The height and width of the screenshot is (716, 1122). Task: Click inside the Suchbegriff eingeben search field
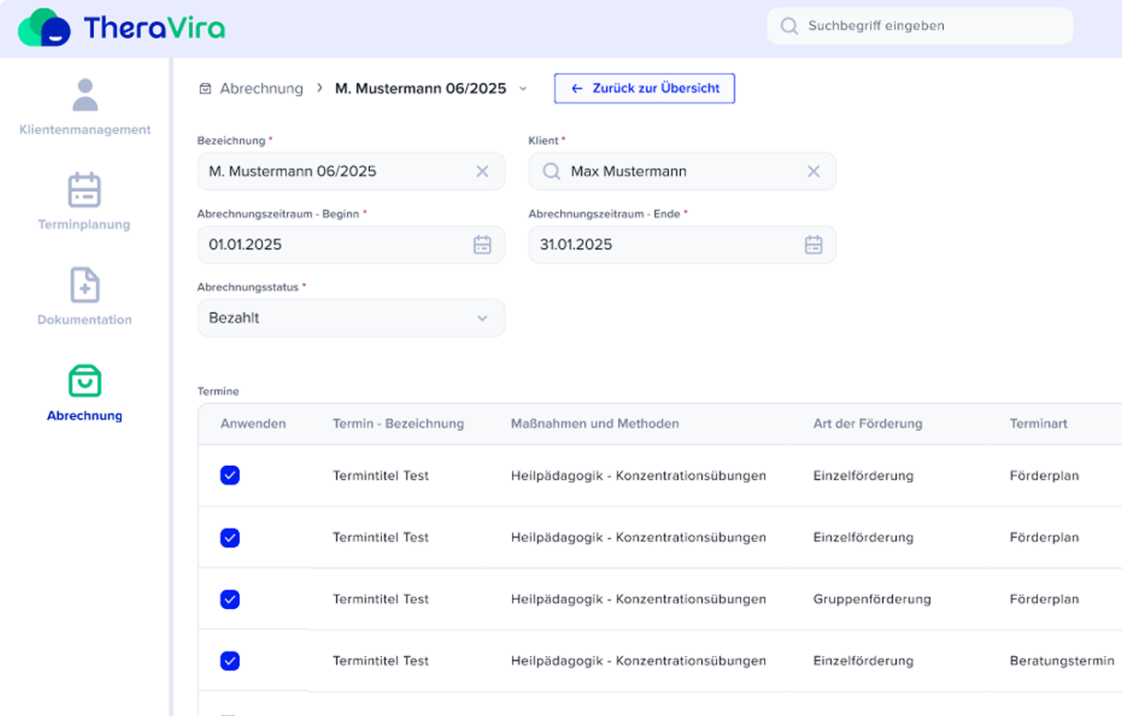click(913, 26)
